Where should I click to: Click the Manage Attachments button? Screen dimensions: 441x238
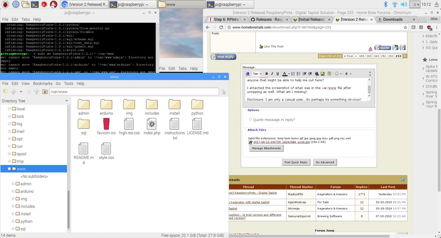266,148
